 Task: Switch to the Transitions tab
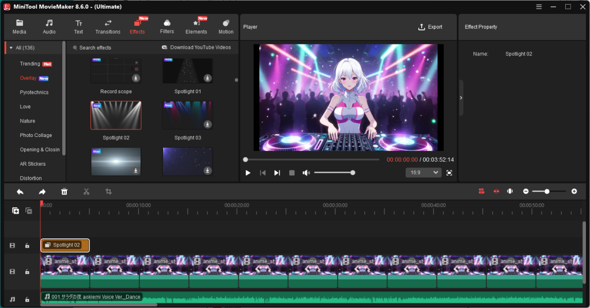click(x=108, y=26)
